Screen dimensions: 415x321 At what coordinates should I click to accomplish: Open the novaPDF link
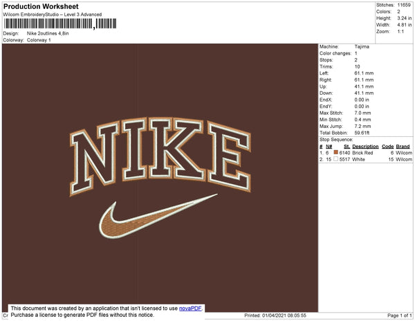pyautogui.click(x=190, y=309)
